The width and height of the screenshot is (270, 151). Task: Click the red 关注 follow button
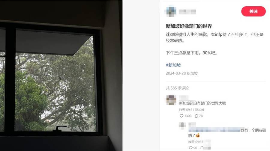tap(253, 11)
